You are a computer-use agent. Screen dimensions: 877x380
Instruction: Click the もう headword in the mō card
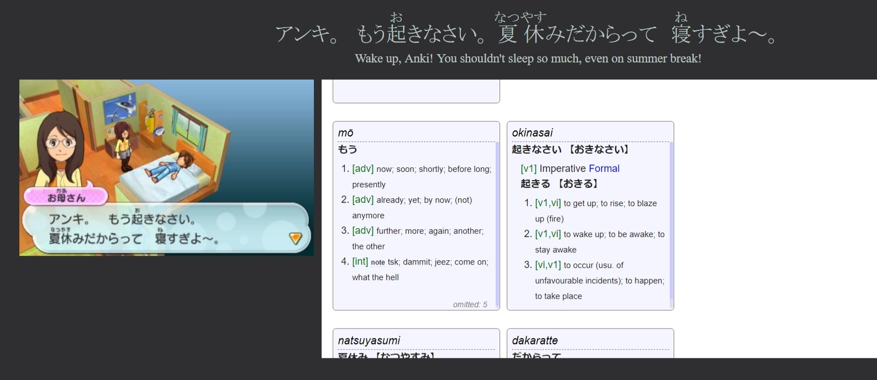click(348, 149)
